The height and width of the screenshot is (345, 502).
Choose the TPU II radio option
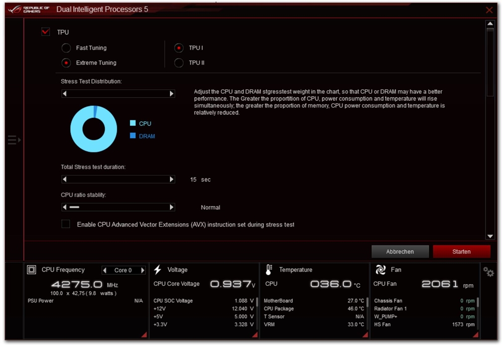pos(179,63)
